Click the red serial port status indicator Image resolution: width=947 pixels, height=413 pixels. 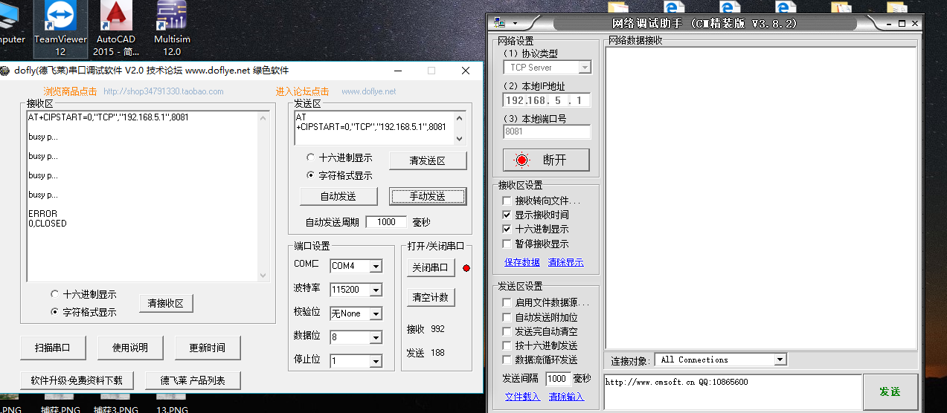point(466,268)
